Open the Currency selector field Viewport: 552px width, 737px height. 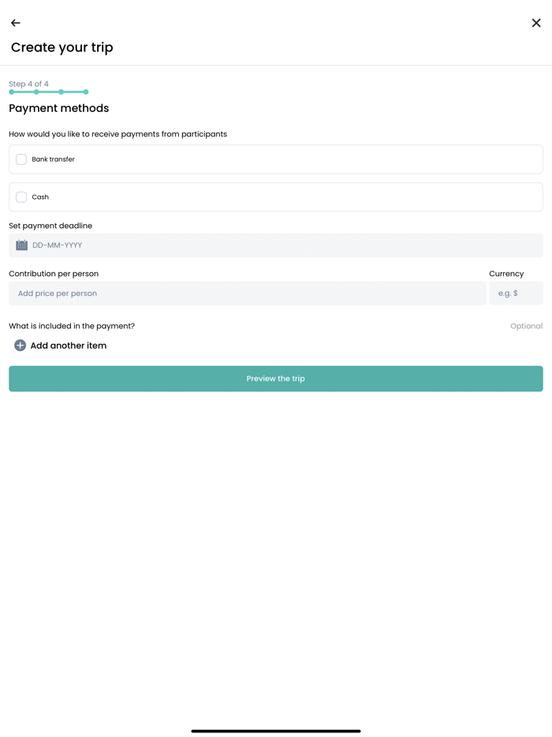[x=517, y=293]
